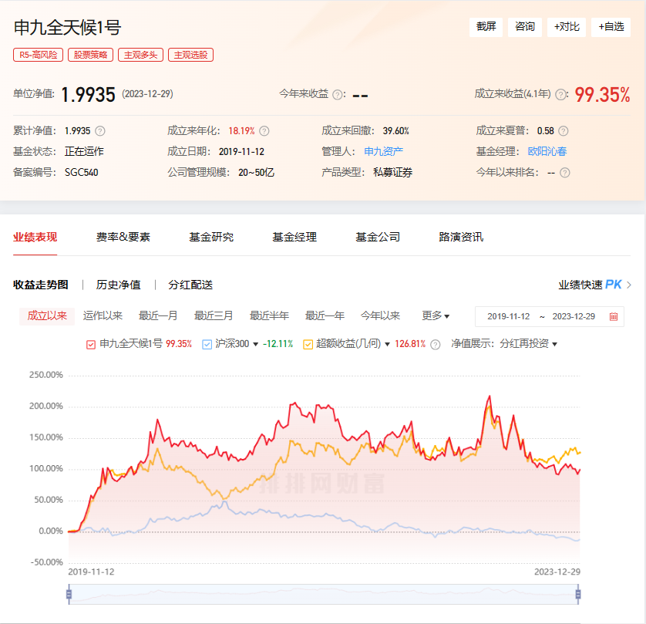Open 净值展示 分红再投资 dropdown
The height and width of the screenshot is (624, 646).
click(x=529, y=344)
